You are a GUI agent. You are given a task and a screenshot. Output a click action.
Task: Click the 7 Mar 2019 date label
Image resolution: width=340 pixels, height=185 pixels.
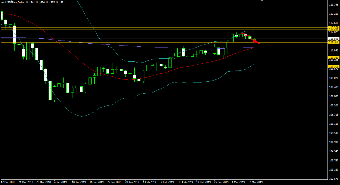click(x=256, y=182)
